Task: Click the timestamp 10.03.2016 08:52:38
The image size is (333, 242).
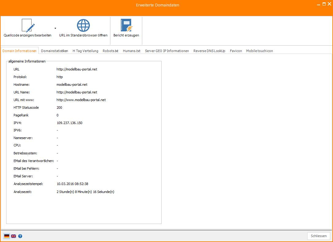Action: click(x=73, y=184)
